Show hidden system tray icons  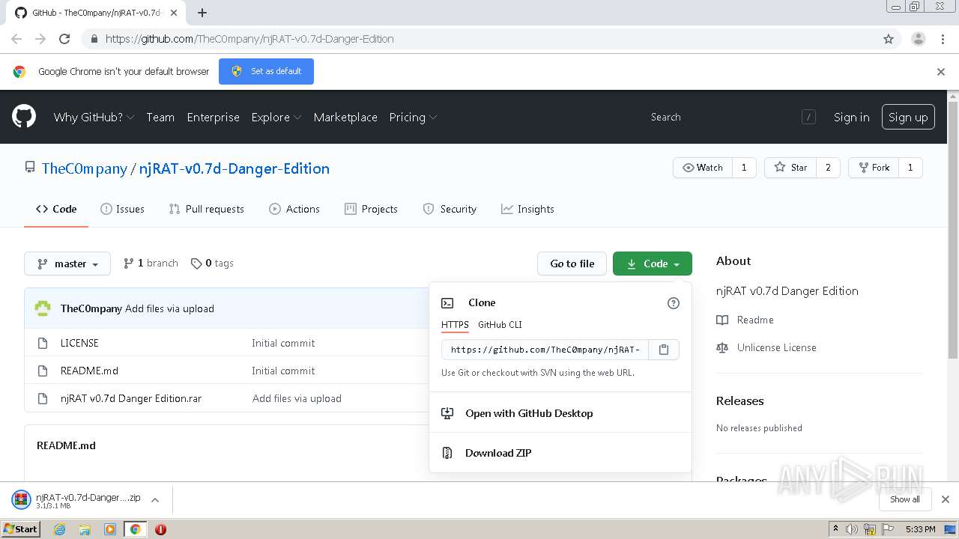836,529
